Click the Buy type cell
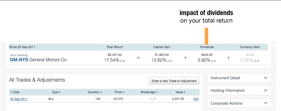The image size is (281, 111). point(51,99)
